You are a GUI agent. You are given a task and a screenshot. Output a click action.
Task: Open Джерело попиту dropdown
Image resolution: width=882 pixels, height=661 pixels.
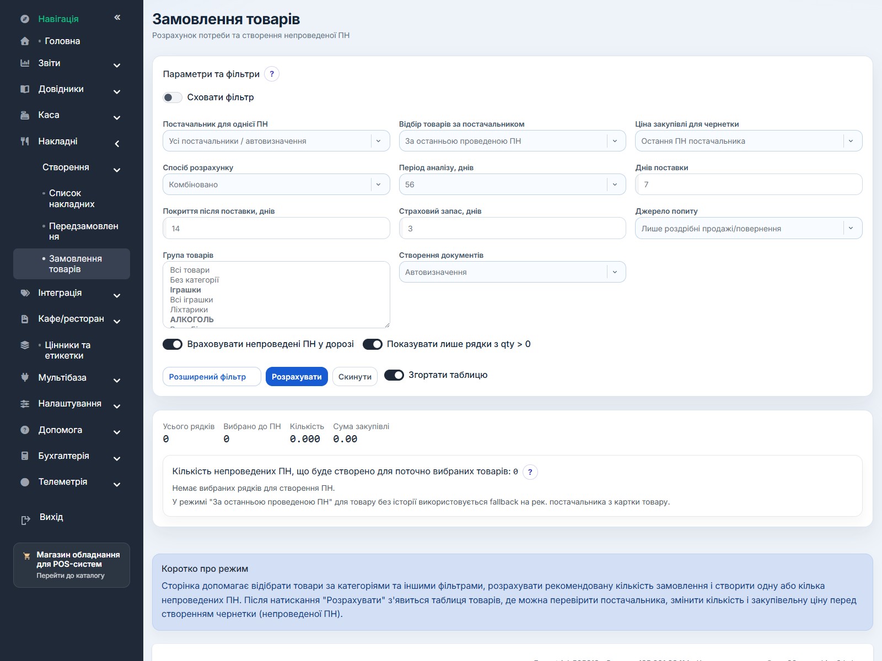[749, 228]
